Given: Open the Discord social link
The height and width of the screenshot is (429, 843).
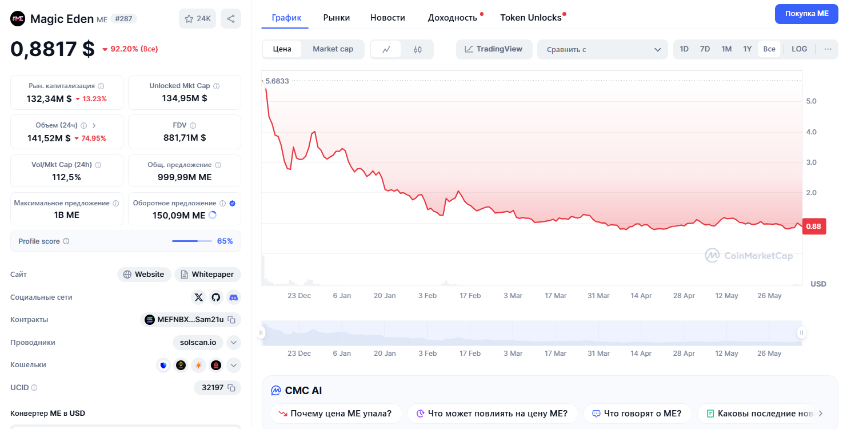Looking at the screenshot, I should tap(233, 297).
